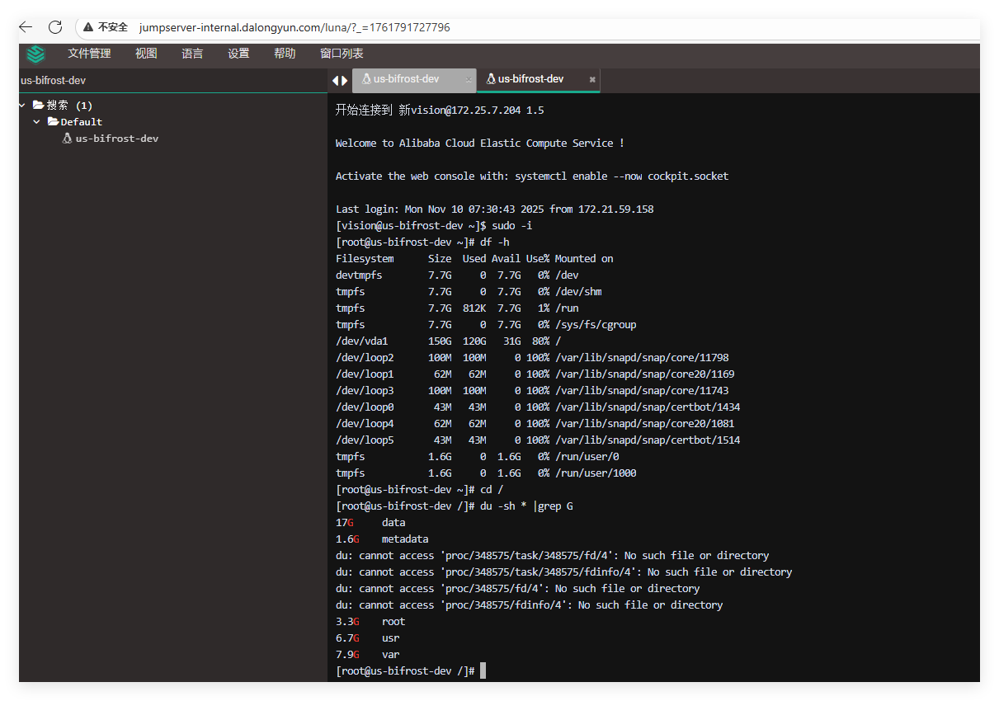
Task: Click the Filesystem header line
Action: [474, 259]
